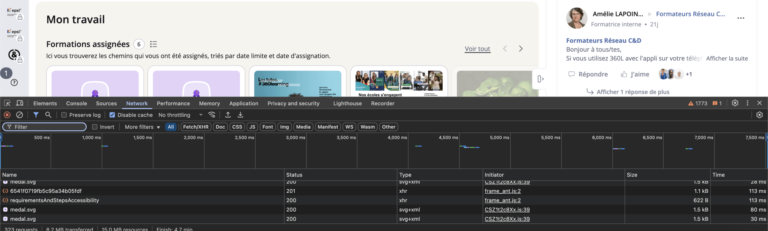768x231 pixels.
Task: Open DevTools settings gear
Action: (x=735, y=103)
